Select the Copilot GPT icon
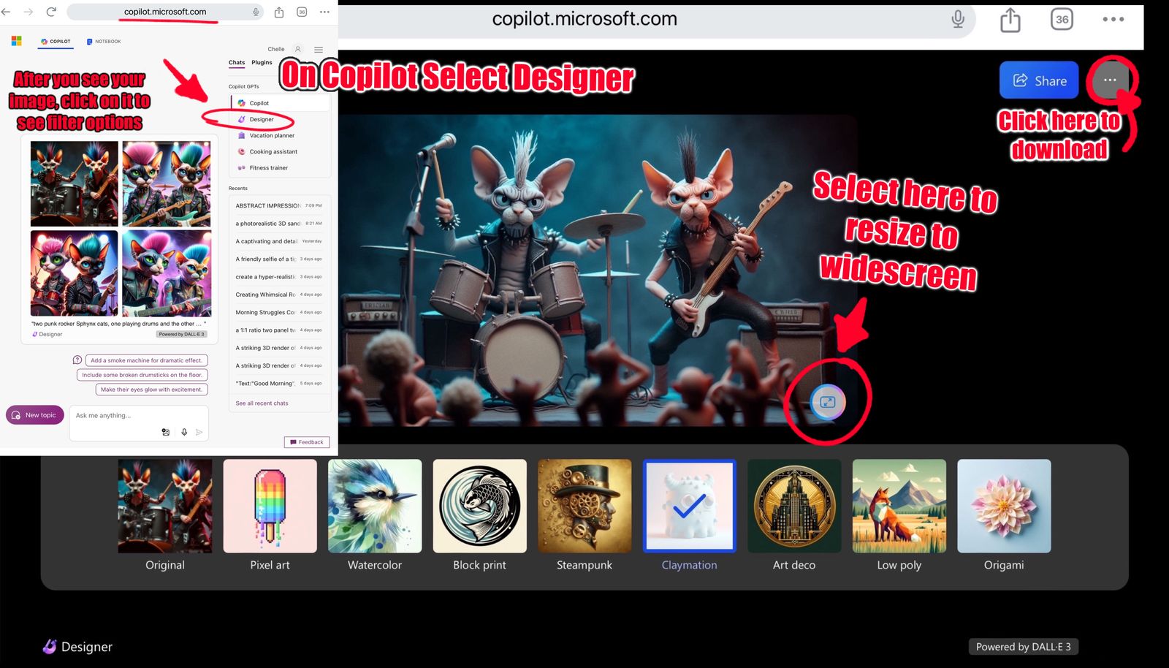Screen dimensions: 1169x668 pyautogui.click(x=243, y=102)
